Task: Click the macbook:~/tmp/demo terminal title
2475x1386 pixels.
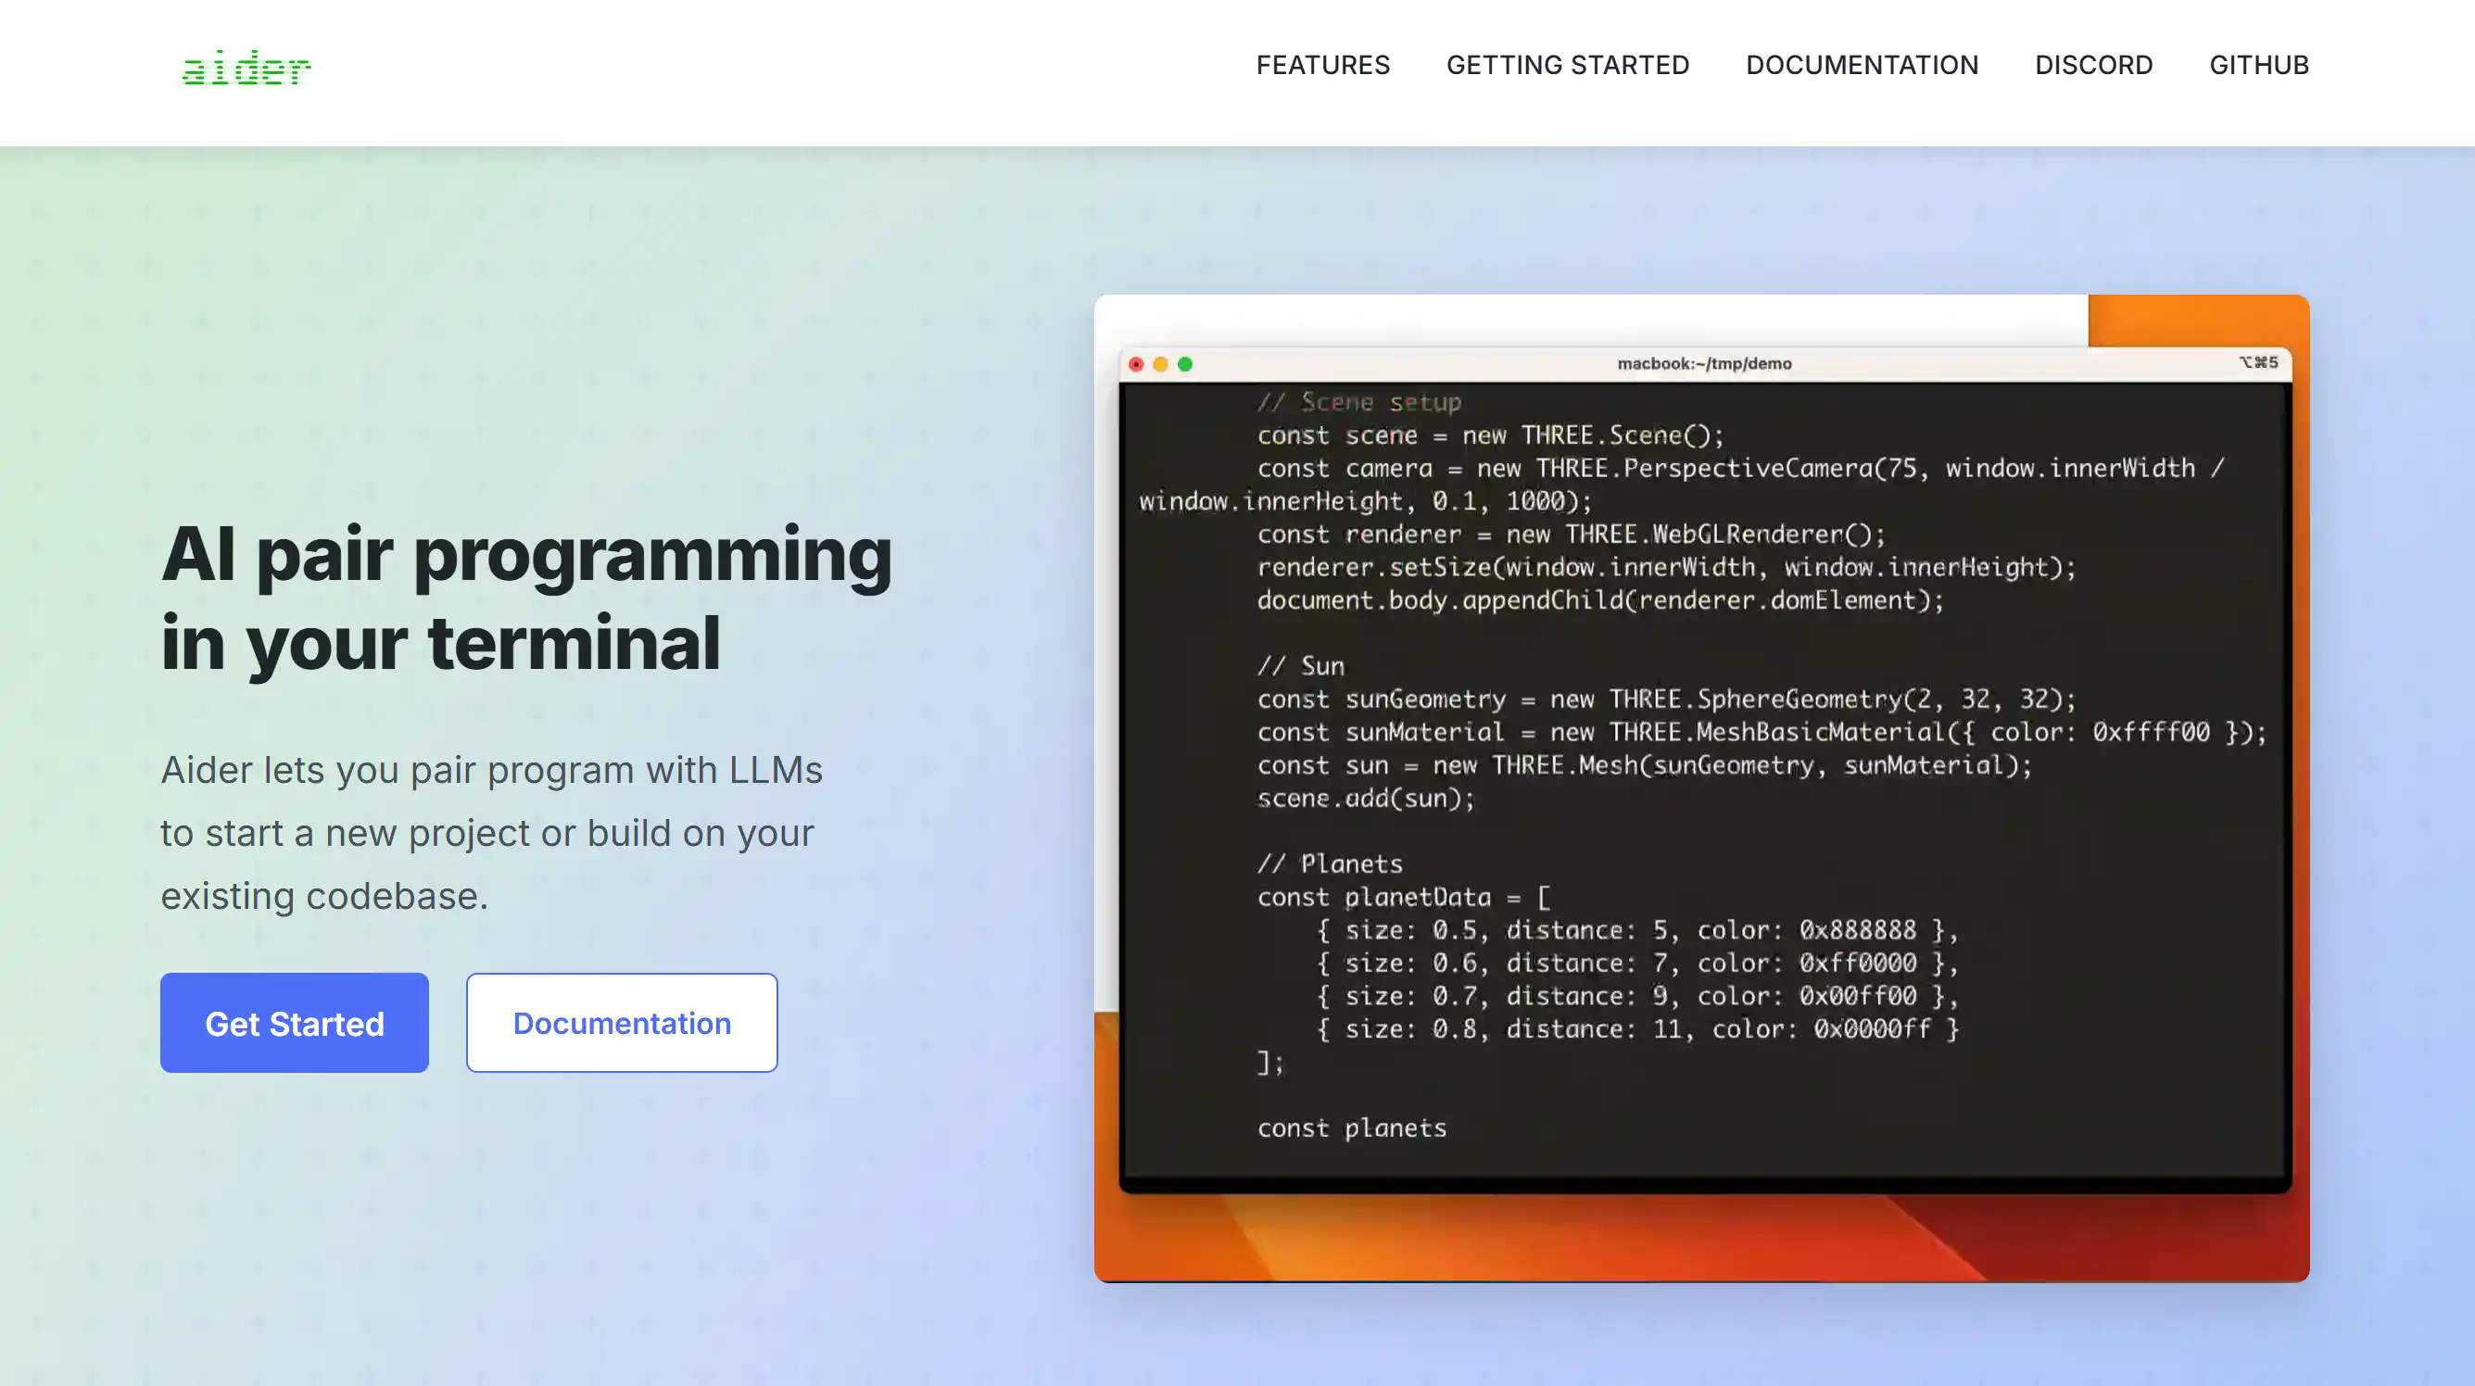Action: [1704, 364]
